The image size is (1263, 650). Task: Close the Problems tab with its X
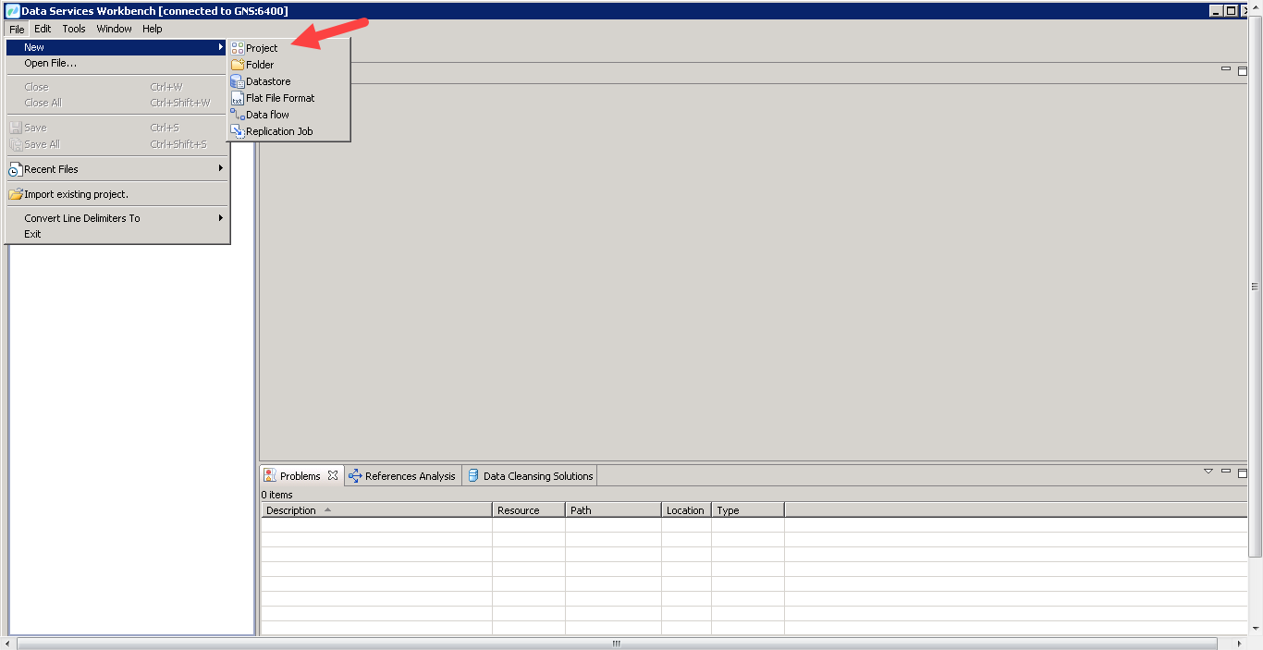tap(333, 475)
